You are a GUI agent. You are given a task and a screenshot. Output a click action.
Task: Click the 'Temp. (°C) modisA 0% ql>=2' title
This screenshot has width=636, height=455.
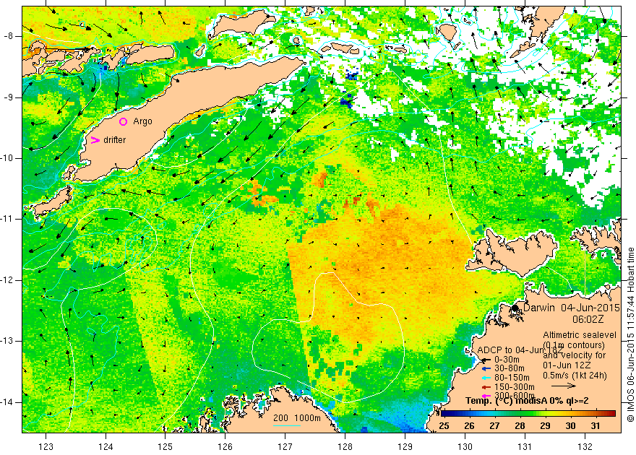point(527,401)
